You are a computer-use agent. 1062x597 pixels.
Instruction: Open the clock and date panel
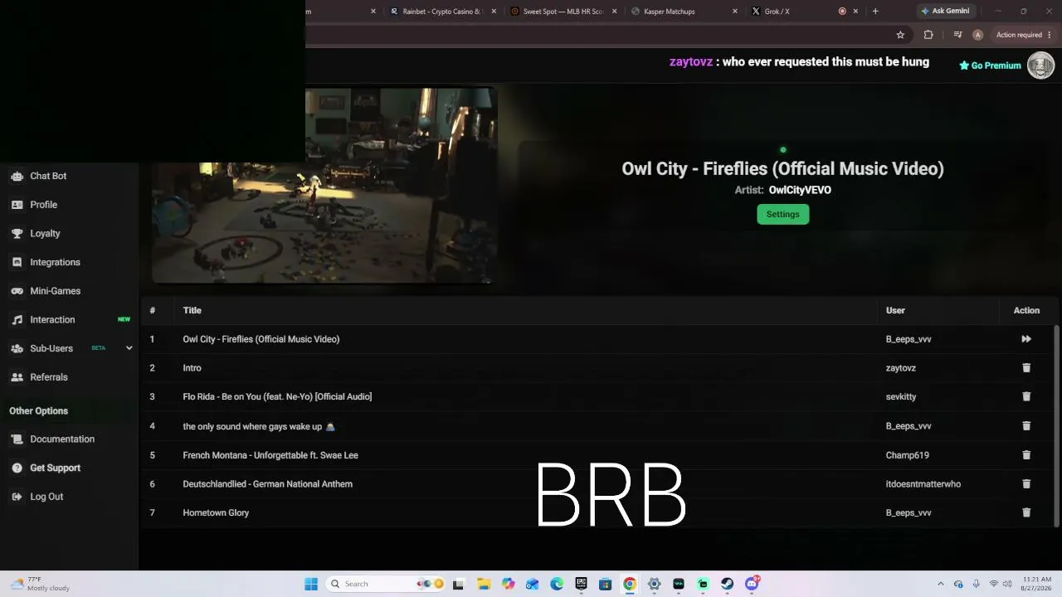tap(1037, 584)
